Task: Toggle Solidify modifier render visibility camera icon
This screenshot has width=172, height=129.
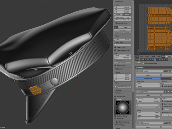Action: [165, 91]
